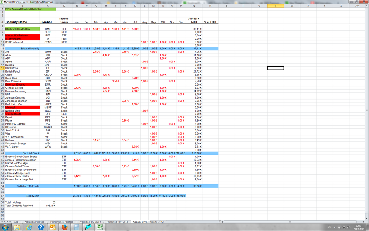Select row 18 by its row header
The image size is (369, 231).
pyautogui.click(x=3, y=68)
